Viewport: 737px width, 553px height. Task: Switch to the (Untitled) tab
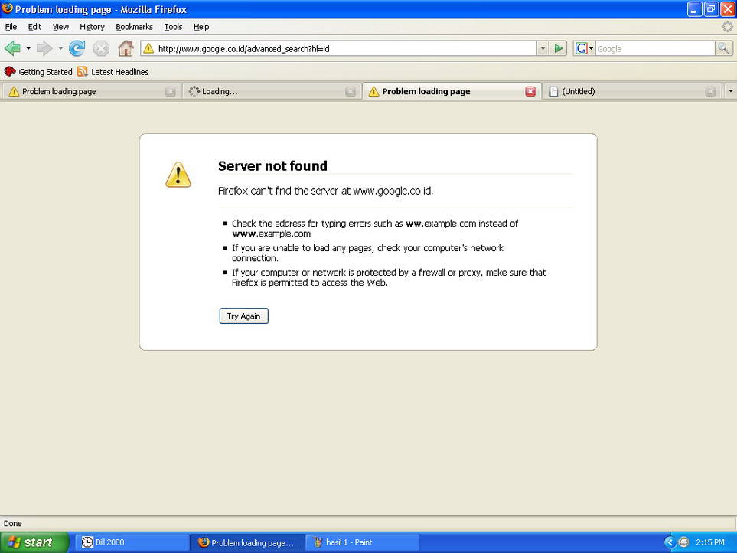pos(631,91)
